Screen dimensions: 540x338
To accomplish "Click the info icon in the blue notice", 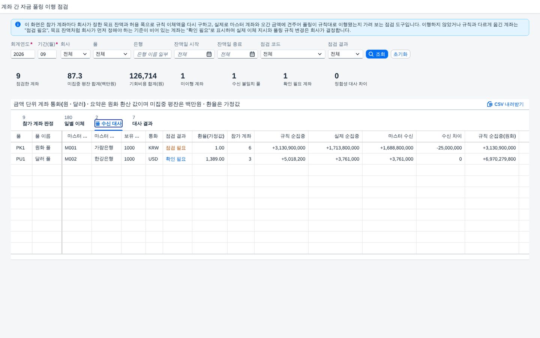I will 18,24.
